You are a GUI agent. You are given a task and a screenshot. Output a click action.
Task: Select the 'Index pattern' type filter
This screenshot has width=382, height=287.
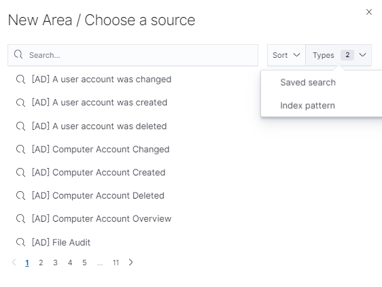[x=307, y=105]
